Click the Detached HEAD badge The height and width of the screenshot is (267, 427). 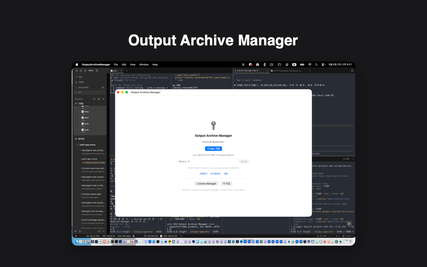(x=94, y=163)
